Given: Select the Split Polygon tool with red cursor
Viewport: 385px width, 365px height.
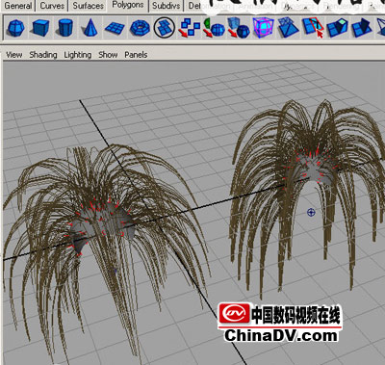Looking at the screenshot, I should pyautogui.click(x=313, y=28).
